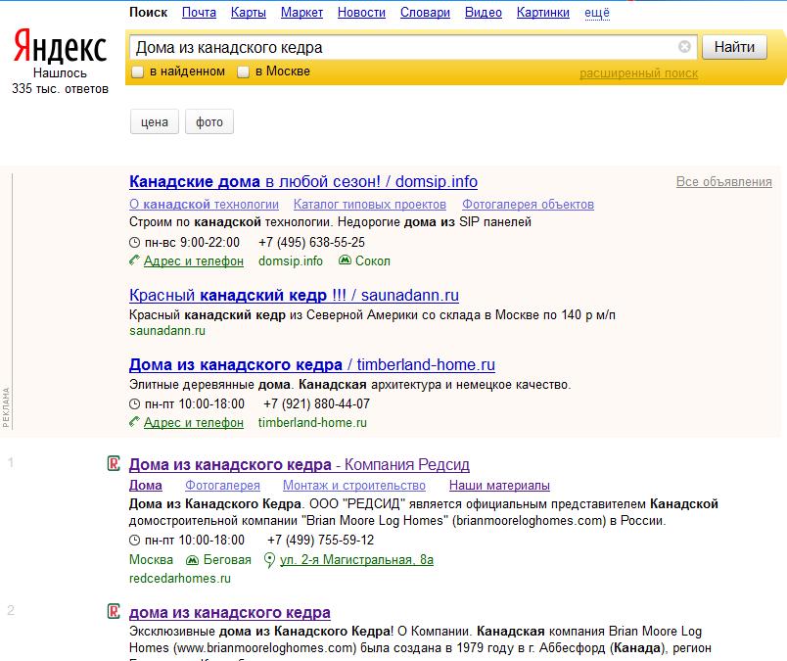Click the metro icon next to Беговая

192,559
